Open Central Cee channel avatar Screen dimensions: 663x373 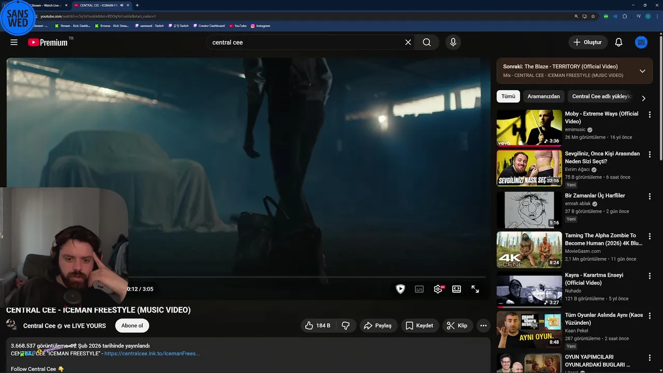click(x=11, y=325)
